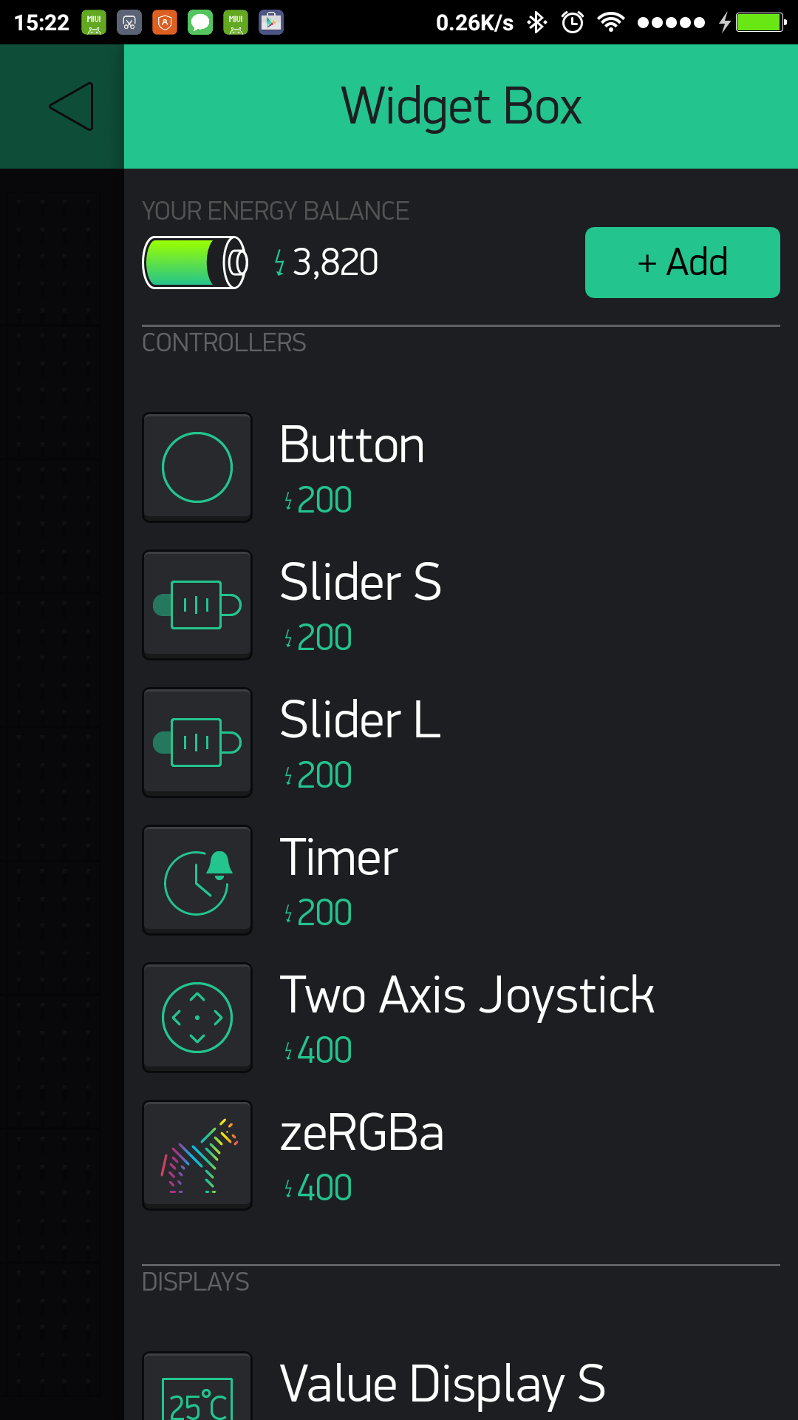This screenshot has height=1420, width=798.
Task: Pick the zeRGBa zebra icon
Action: coord(197,1155)
